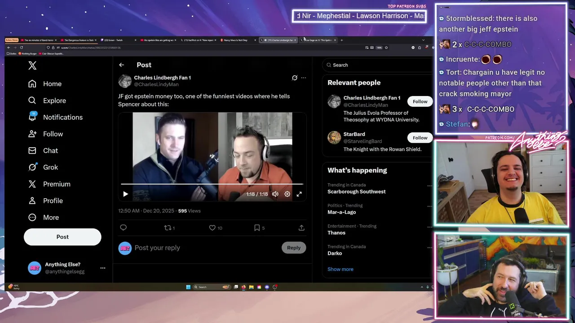Click the large Post button in sidebar
The image size is (575, 323).
[62, 237]
